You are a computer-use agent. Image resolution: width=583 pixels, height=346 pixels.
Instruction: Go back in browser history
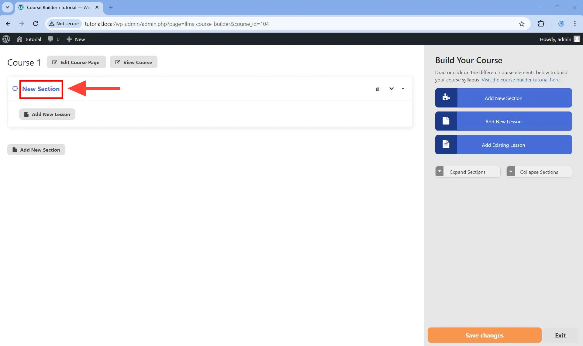point(8,24)
